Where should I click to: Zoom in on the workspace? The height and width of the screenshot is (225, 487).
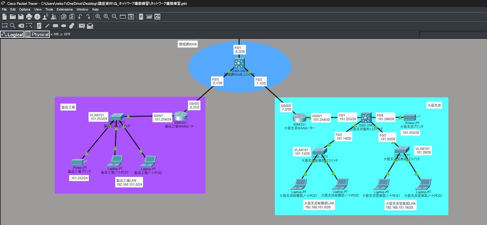(98, 17)
